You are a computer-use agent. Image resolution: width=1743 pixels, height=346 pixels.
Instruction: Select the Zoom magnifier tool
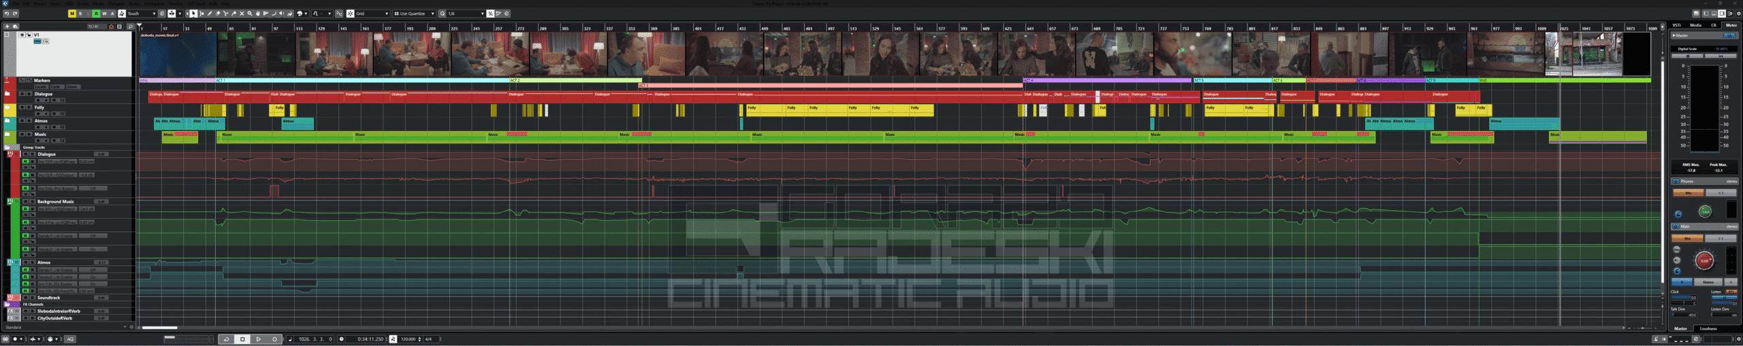point(250,14)
